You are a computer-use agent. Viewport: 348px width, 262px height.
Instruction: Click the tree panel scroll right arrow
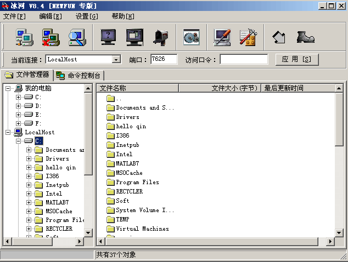point(80,241)
